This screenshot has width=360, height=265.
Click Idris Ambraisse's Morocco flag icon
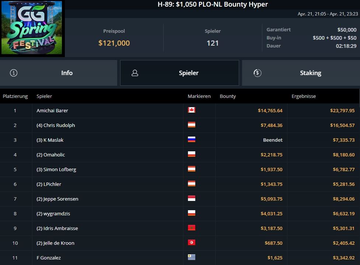tap(191, 228)
